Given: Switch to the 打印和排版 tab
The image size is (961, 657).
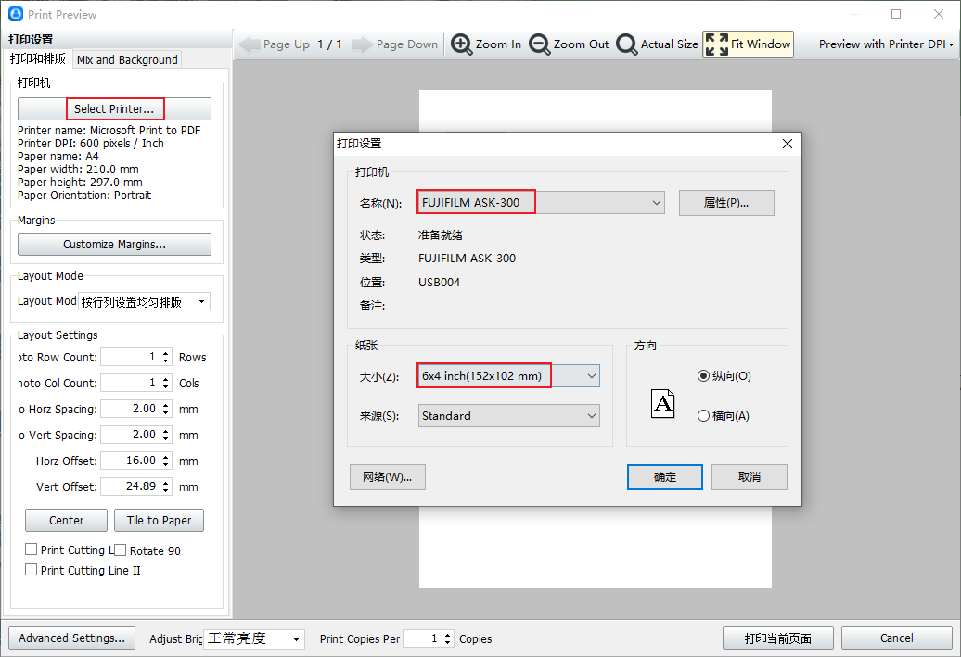Looking at the screenshot, I should coord(38,58).
